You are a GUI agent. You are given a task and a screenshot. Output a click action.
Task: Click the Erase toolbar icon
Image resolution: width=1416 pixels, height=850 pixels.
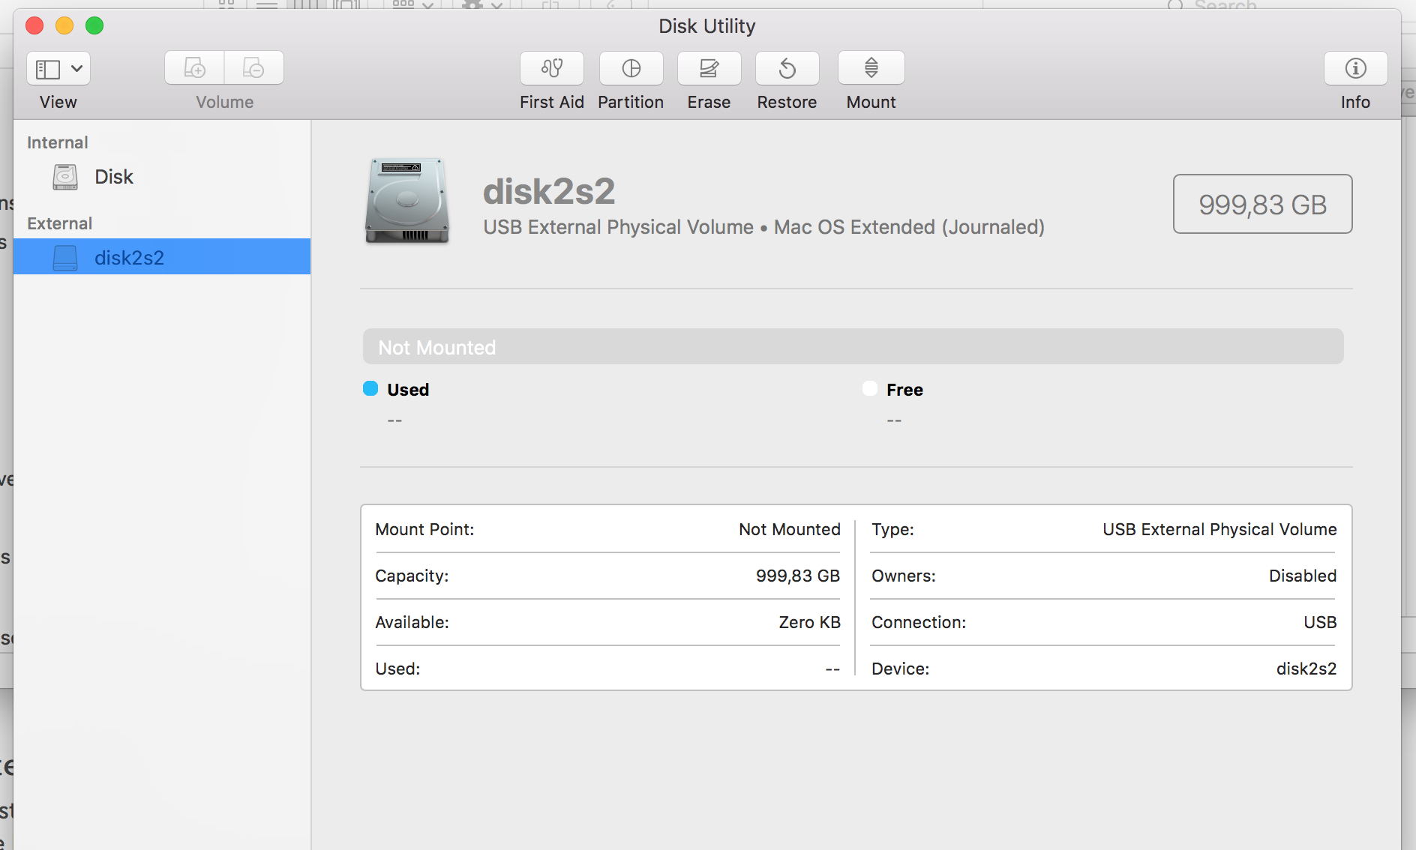tap(709, 69)
